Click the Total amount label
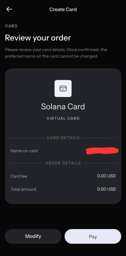Viewport: 126px width, 256px height. click(23, 189)
